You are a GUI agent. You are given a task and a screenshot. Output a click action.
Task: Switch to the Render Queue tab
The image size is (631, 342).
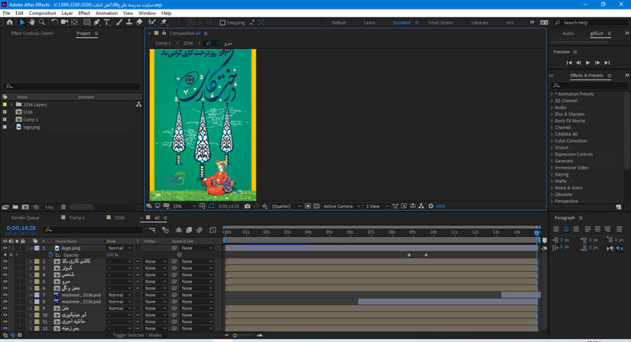tap(25, 217)
